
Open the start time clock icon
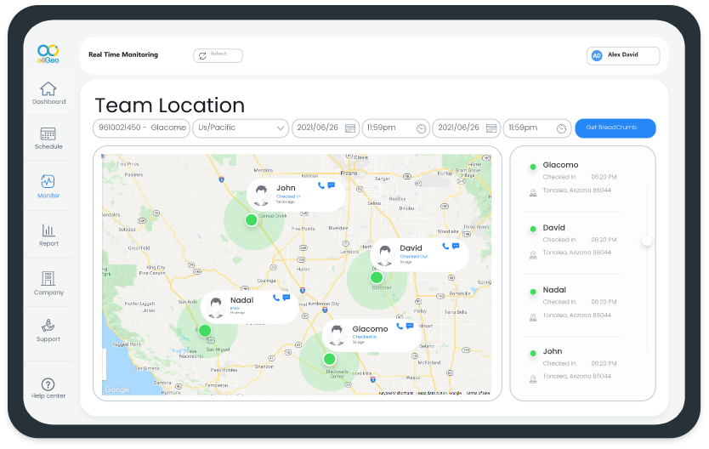coord(421,128)
